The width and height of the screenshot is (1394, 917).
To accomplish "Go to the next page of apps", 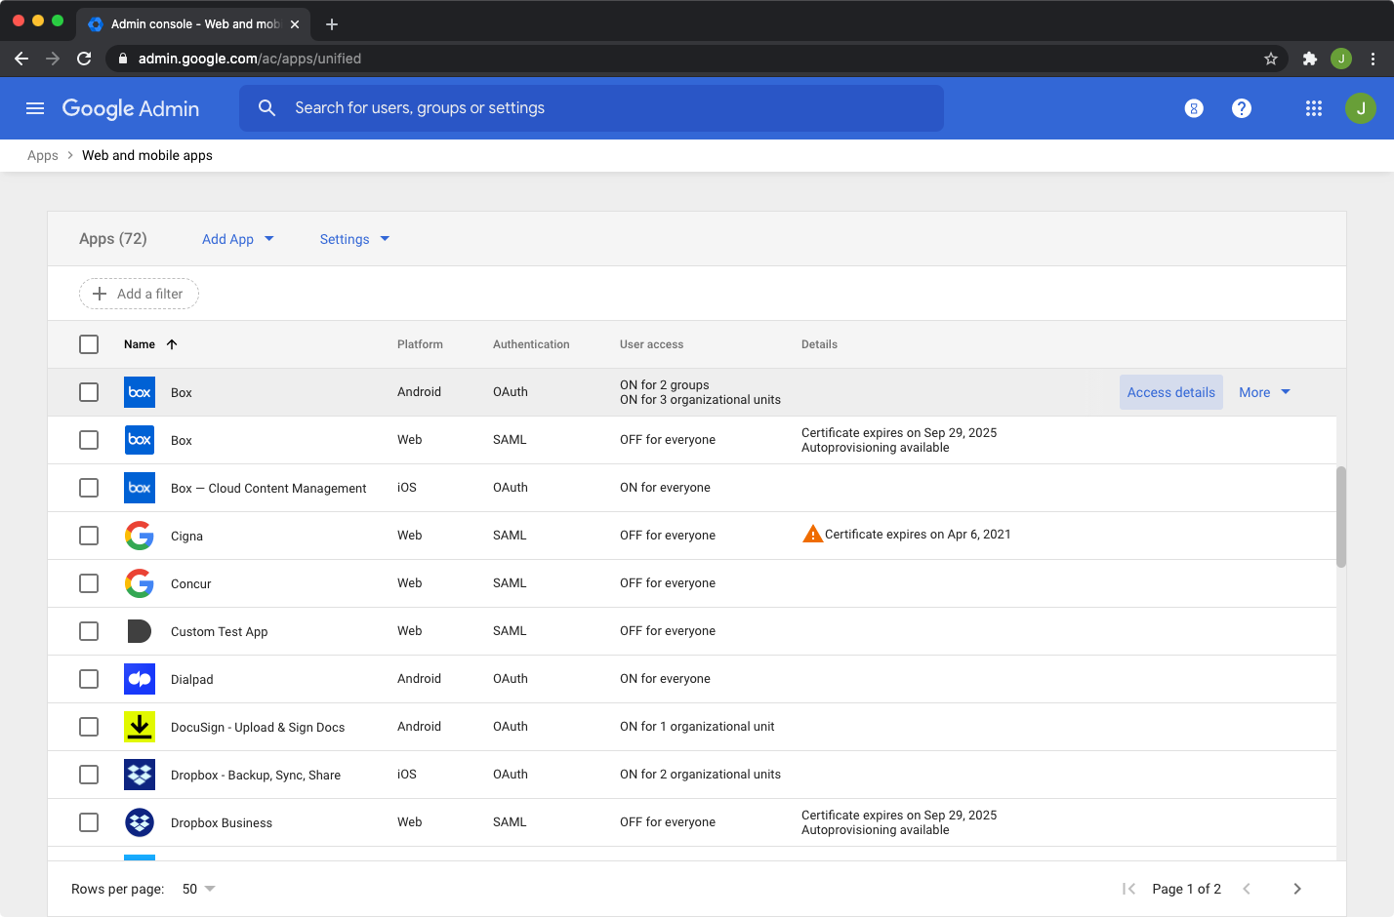I will pos(1297,889).
